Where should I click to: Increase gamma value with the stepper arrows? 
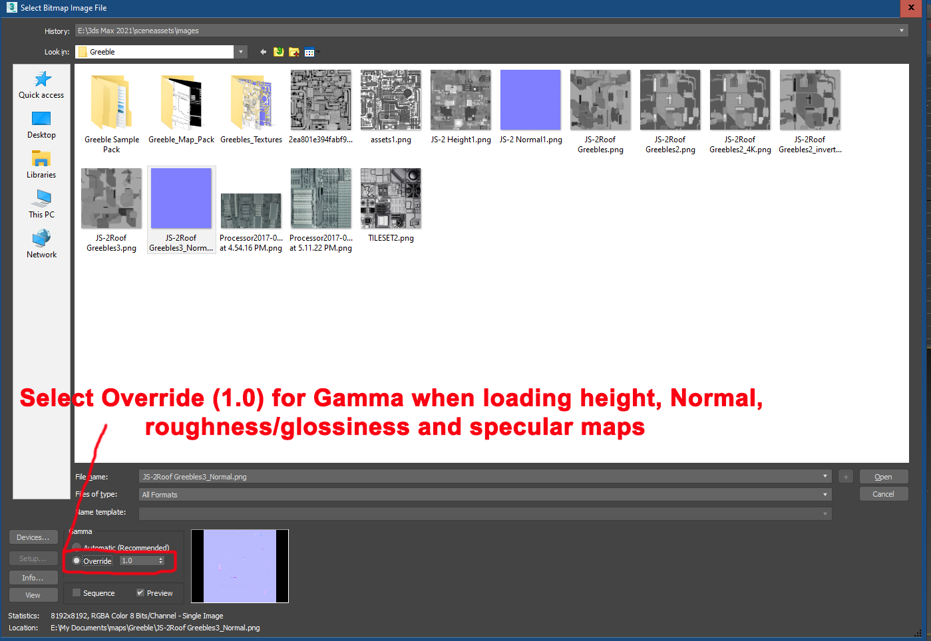coord(161,559)
